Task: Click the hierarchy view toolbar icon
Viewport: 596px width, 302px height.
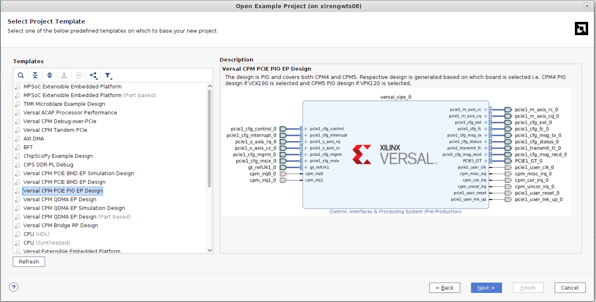Action: [92, 75]
